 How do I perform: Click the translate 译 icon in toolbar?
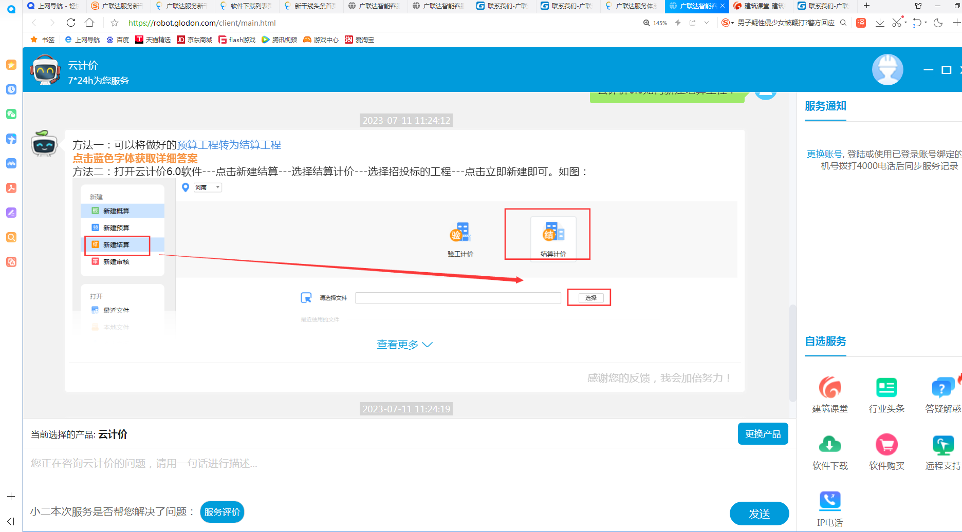pos(861,23)
